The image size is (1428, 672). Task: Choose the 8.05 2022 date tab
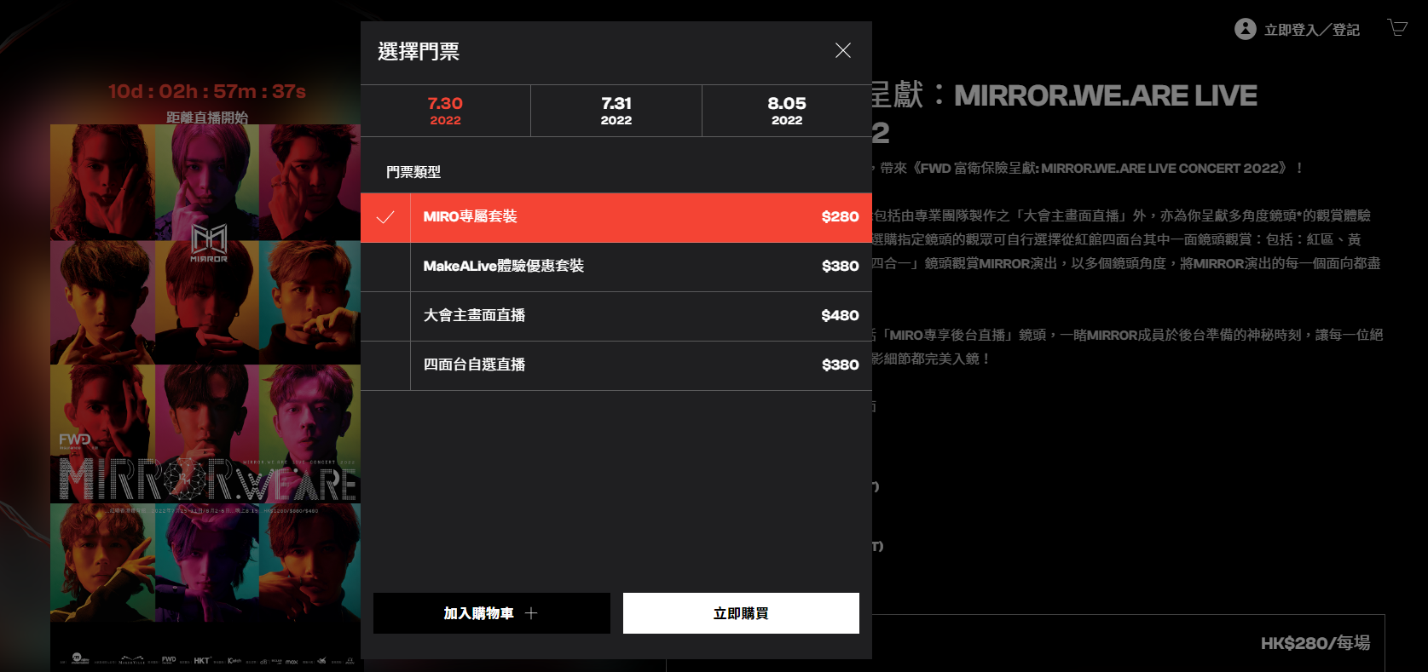(786, 111)
